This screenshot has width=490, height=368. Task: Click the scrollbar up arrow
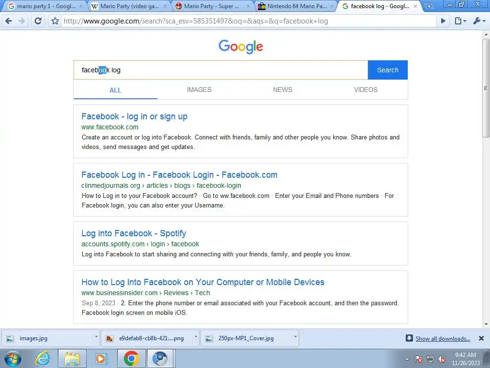(x=486, y=34)
